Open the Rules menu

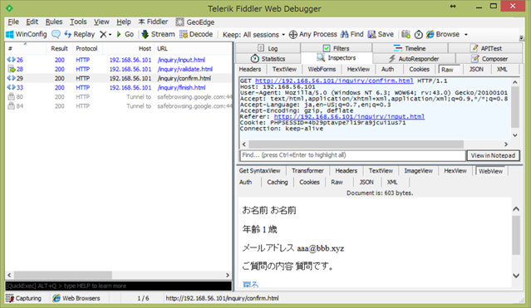54,22
